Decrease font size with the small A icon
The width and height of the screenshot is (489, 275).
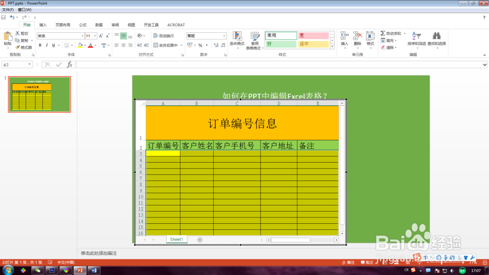click(x=107, y=36)
